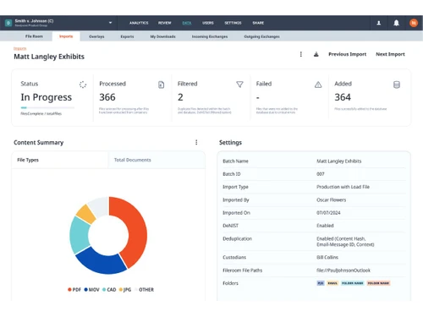Click the Added database icon
Viewport: 423px width, 317px height.
click(x=397, y=85)
